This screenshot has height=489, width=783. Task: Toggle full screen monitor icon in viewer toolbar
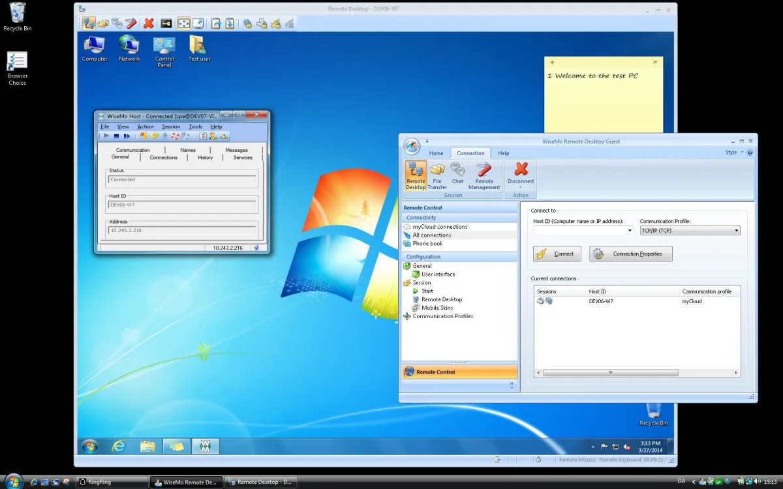coord(198,23)
